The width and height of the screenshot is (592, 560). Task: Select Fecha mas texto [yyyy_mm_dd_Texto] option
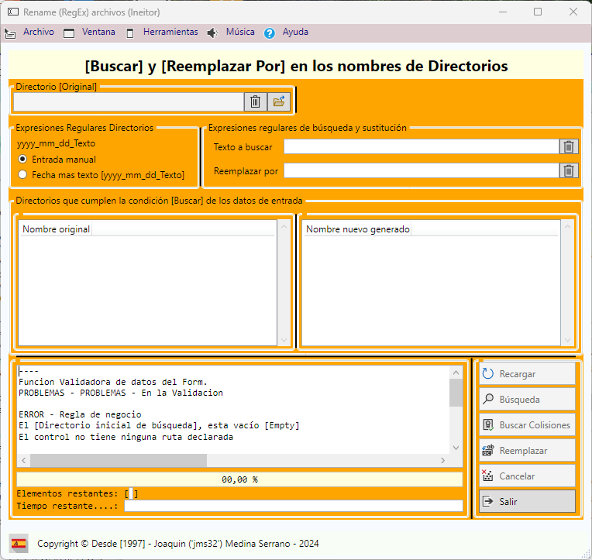tap(22, 175)
